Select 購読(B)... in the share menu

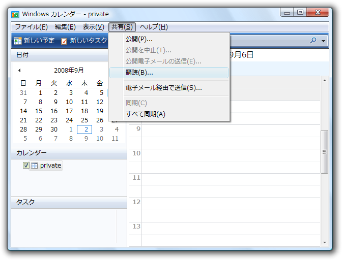[x=139, y=73]
